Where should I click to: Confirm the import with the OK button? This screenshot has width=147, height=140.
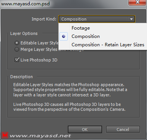pos(85,129)
